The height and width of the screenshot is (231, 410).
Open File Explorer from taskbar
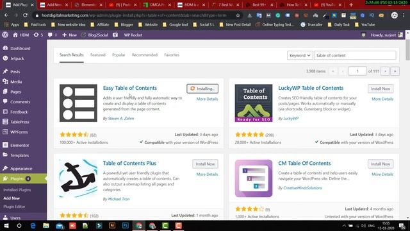pos(46,225)
